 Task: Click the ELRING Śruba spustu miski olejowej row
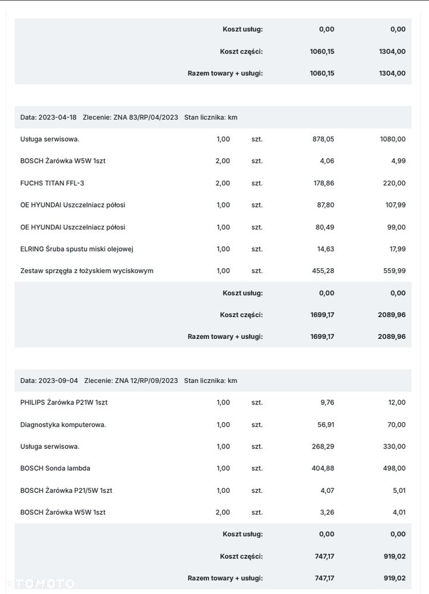[x=213, y=249]
